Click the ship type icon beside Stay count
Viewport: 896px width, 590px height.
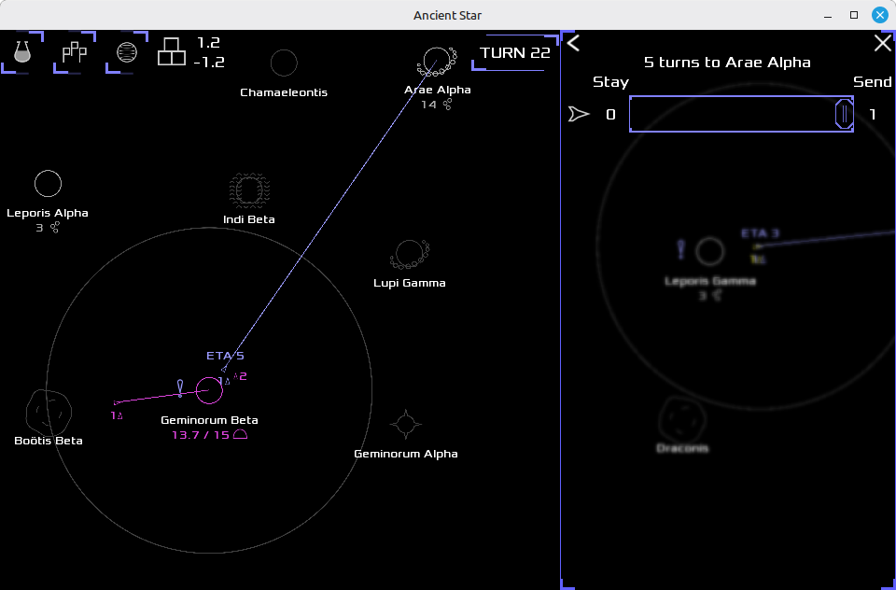point(579,114)
